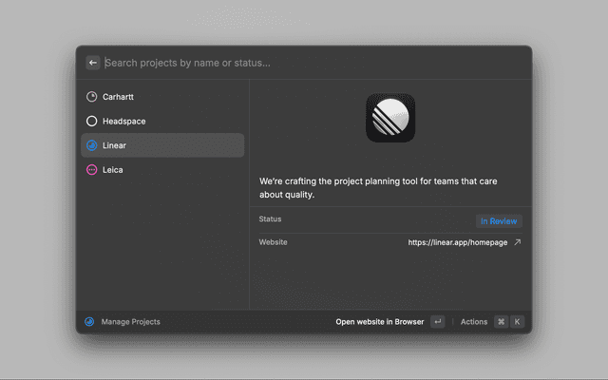
Task: Click the K key shortcut icon
Action: coord(518,322)
